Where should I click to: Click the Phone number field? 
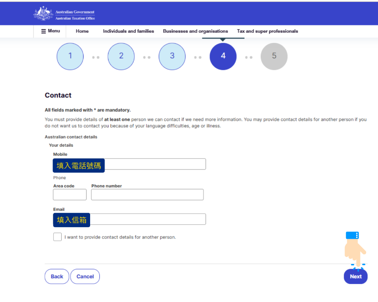pyautogui.click(x=147, y=194)
